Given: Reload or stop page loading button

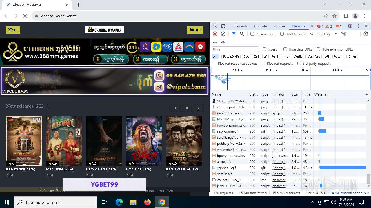Looking at the screenshot, I should point(25,16).
